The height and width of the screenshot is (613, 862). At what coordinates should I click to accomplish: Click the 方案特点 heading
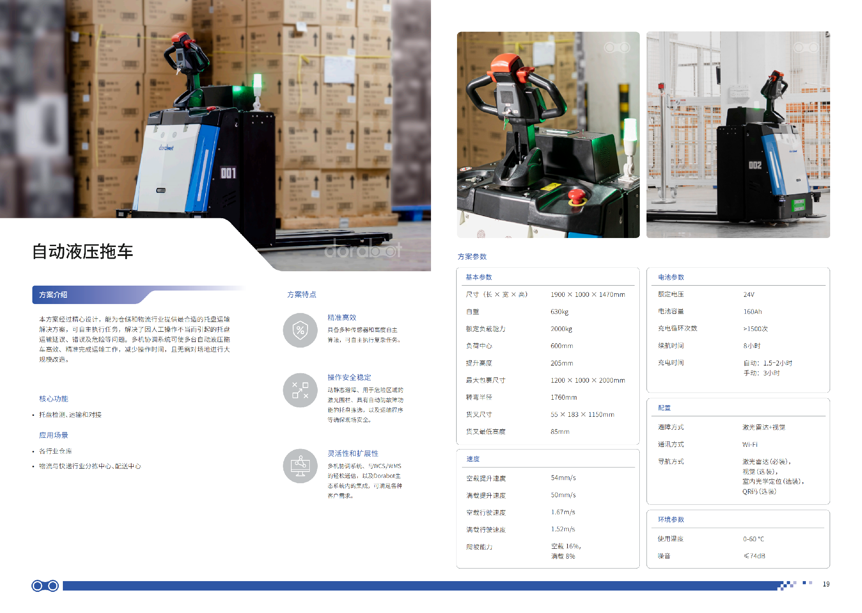(302, 295)
